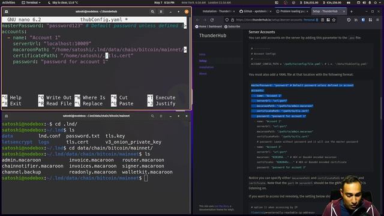Open the Terminal app menu in top bar

point(31,2)
